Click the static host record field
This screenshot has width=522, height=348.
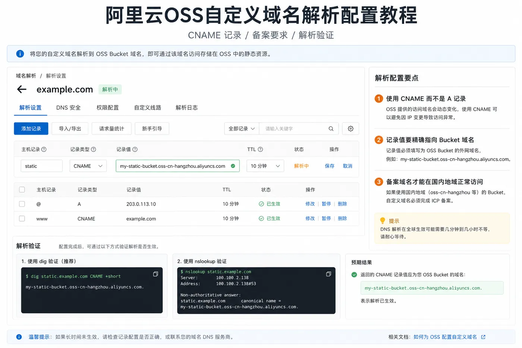(41, 166)
